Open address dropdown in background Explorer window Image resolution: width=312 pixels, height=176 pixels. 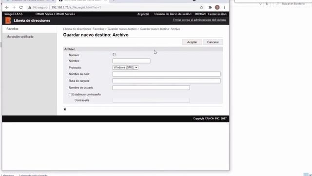(260, 4)
